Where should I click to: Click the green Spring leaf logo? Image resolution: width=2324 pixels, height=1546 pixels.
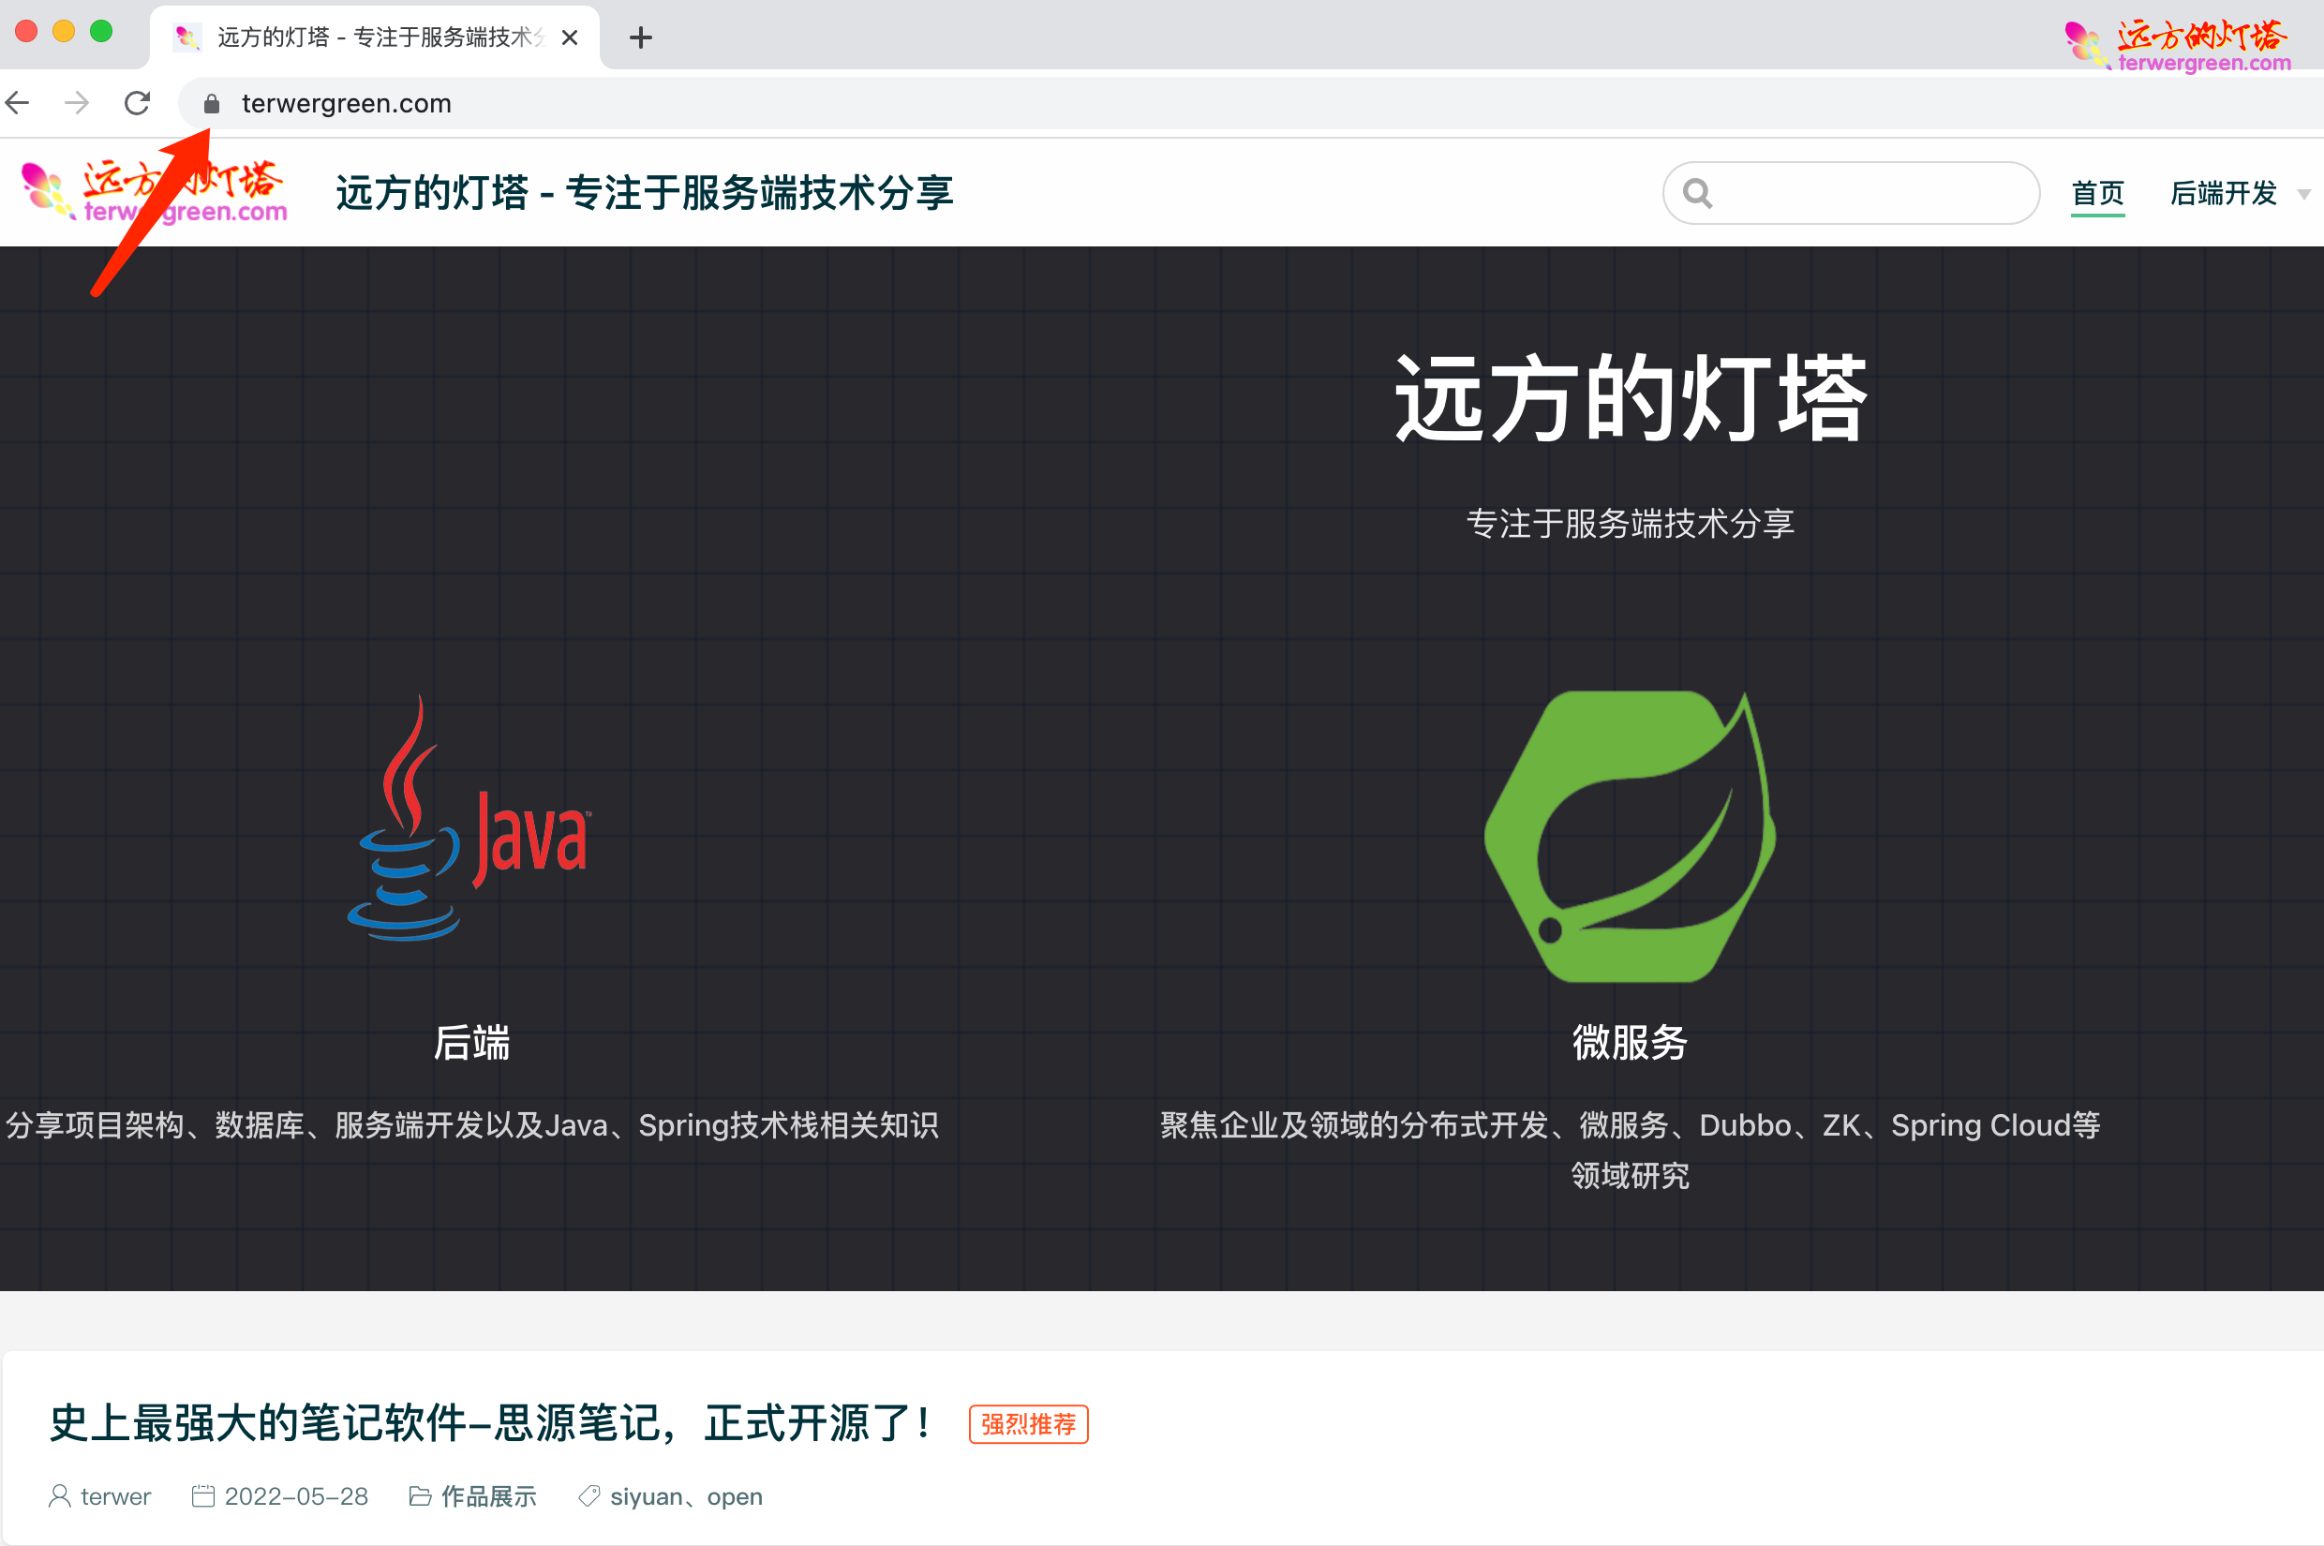pos(1630,836)
